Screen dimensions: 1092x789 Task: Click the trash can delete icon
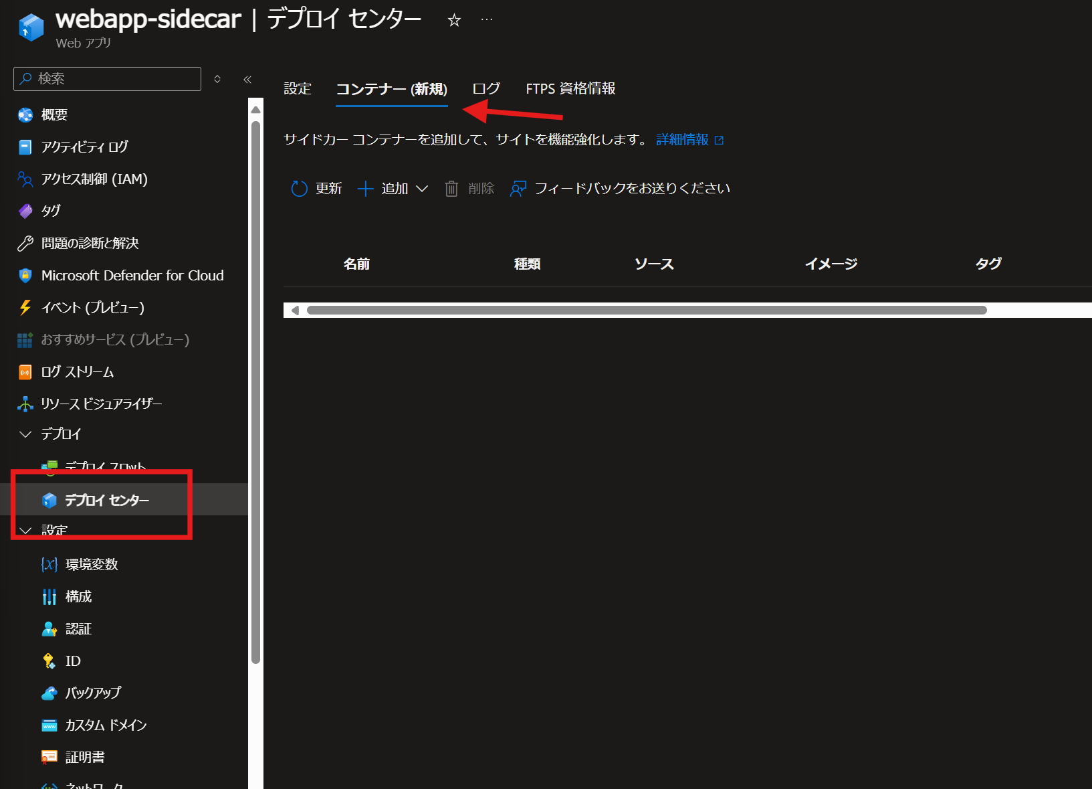(x=452, y=189)
